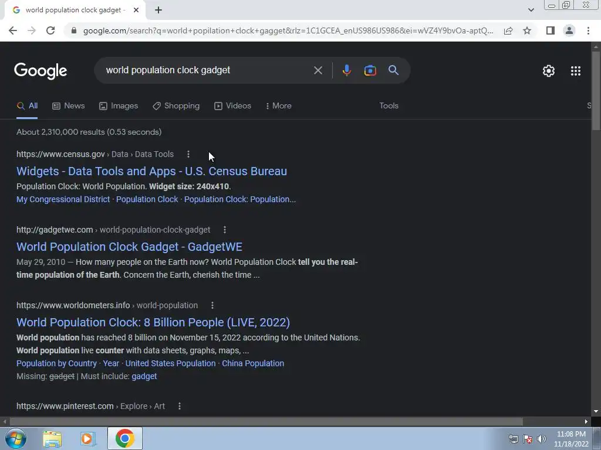Click the taskbar clock showing 11:08 PM
Image resolution: width=601 pixels, height=450 pixels.
tap(571, 439)
